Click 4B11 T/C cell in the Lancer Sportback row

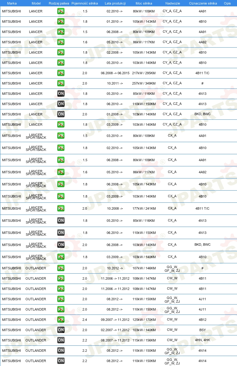coord(202,208)
